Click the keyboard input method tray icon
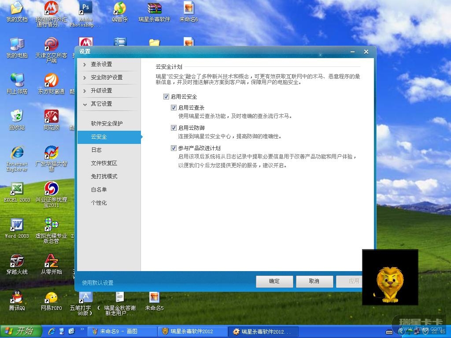Viewport: 451px width, 338px height. [x=389, y=332]
